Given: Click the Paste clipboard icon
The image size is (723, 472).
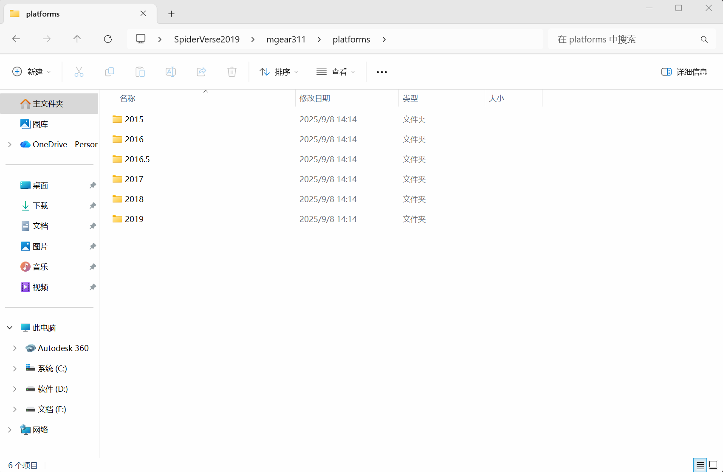Looking at the screenshot, I should click(140, 72).
